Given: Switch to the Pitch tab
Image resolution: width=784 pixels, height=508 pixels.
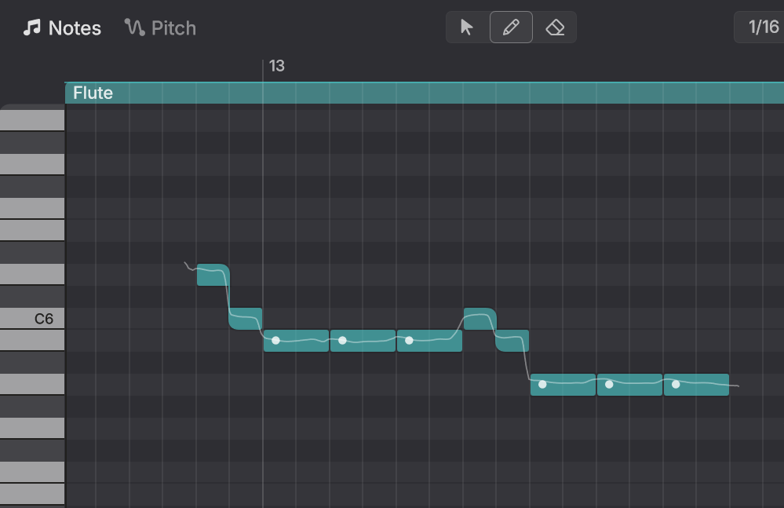Looking at the screenshot, I should pyautogui.click(x=161, y=28).
